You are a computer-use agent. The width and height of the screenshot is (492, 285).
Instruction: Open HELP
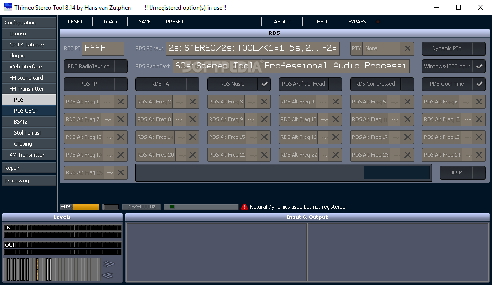pyautogui.click(x=323, y=22)
